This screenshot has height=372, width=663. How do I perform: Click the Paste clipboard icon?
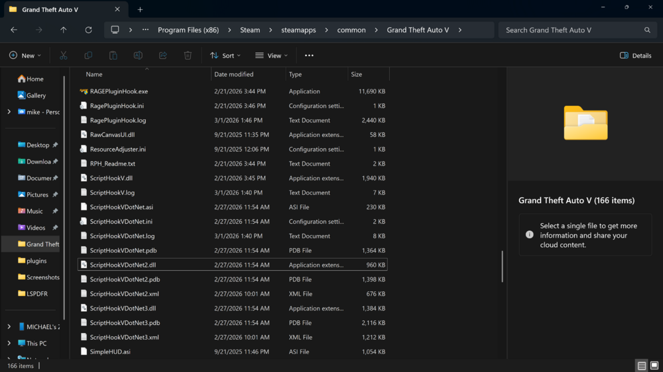point(113,56)
